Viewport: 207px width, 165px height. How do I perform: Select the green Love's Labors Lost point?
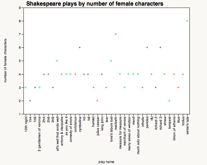tap(111, 61)
